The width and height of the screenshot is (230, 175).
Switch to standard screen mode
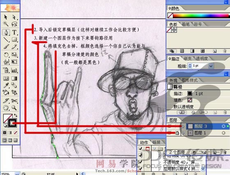tap(5, 140)
